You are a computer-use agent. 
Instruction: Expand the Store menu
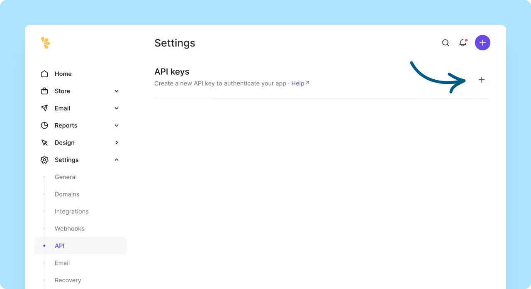pyautogui.click(x=116, y=91)
